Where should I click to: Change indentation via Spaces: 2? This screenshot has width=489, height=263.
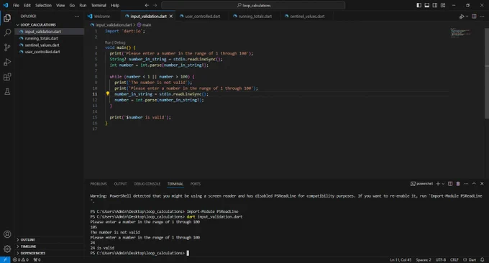(x=424, y=260)
